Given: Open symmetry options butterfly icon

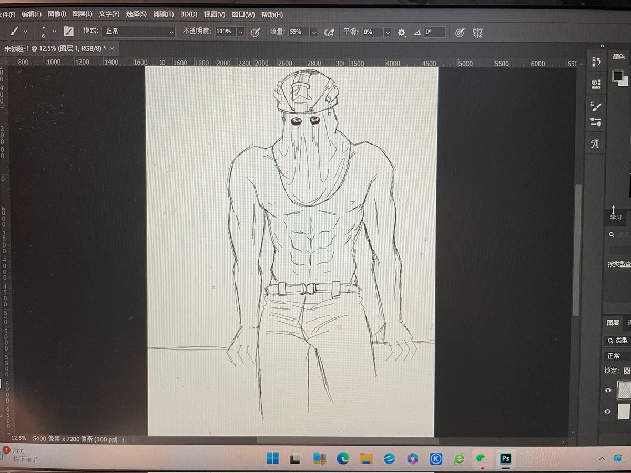Looking at the screenshot, I should click(x=477, y=33).
